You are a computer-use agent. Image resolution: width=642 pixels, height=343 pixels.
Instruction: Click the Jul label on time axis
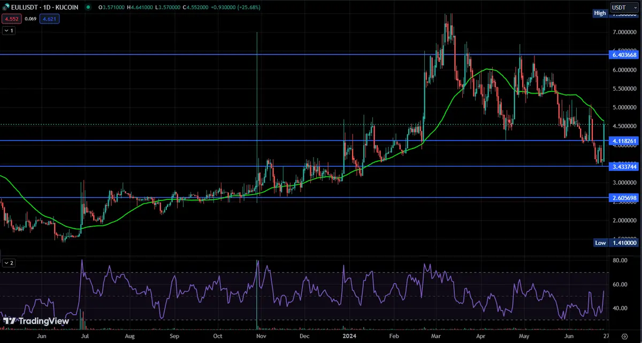[86, 337]
